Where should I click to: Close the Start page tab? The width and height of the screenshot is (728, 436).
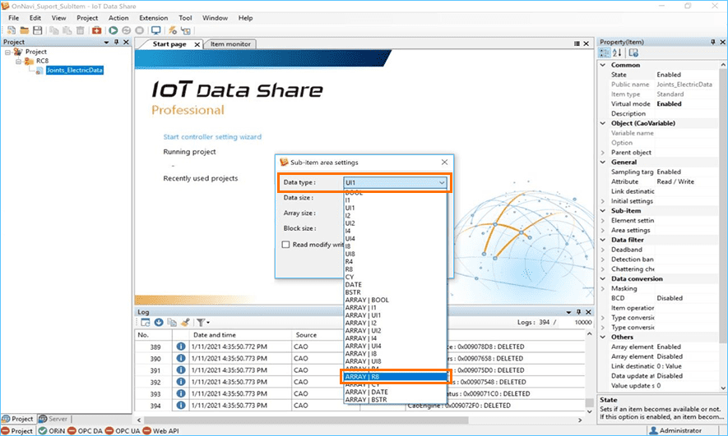pyautogui.click(x=197, y=44)
